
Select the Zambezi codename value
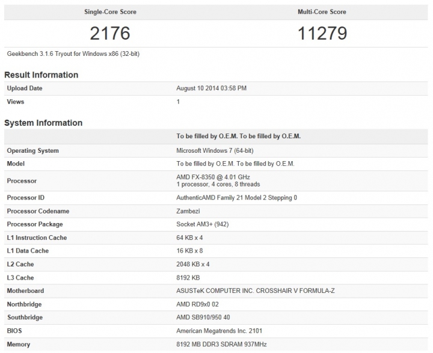click(188, 211)
